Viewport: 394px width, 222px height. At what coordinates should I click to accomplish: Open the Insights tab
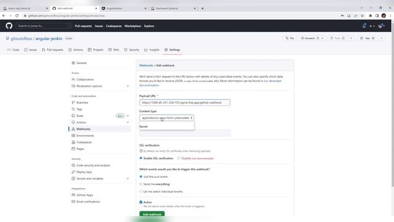point(152,50)
